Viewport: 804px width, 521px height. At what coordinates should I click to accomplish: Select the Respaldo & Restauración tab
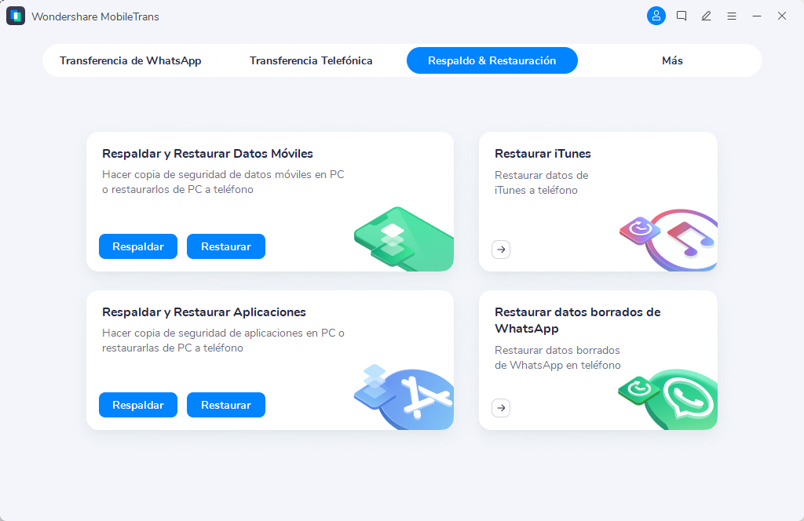point(492,60)
